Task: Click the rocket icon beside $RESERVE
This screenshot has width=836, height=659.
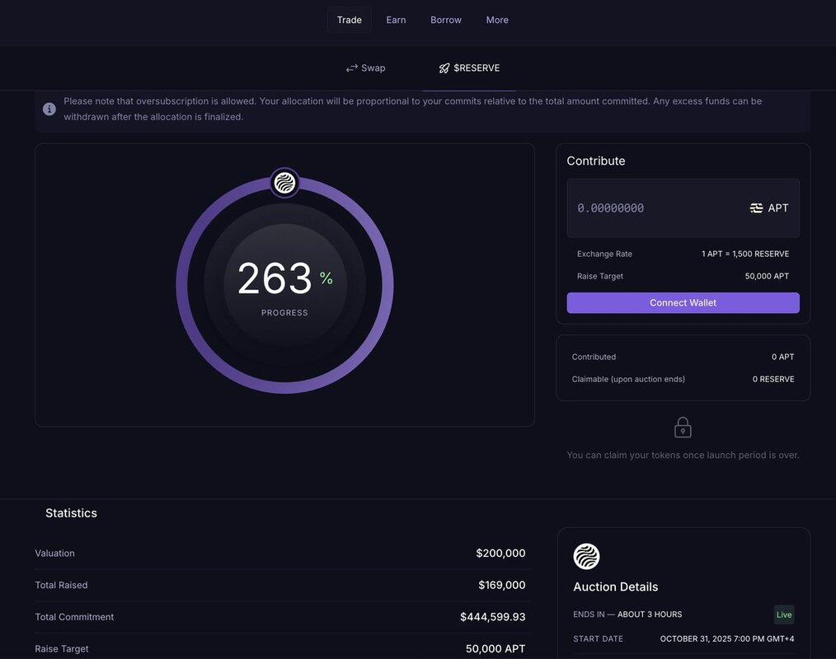Action: [444, 68]
